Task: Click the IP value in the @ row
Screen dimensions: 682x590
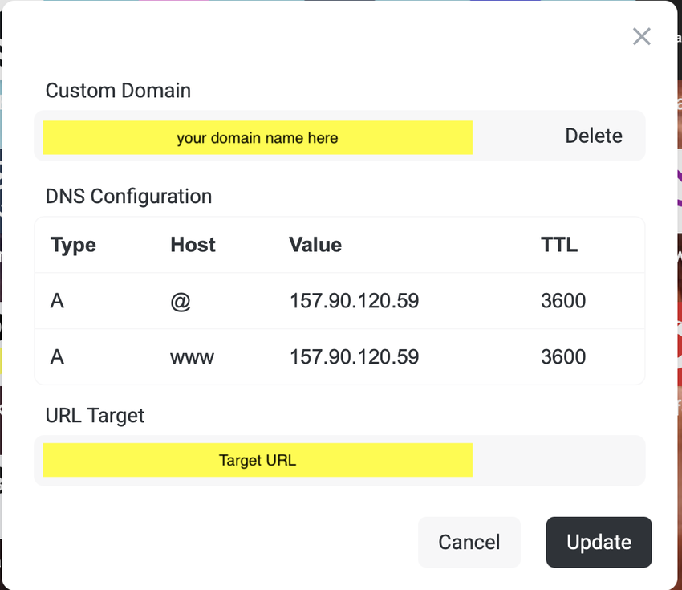Action: coord(354,302)
